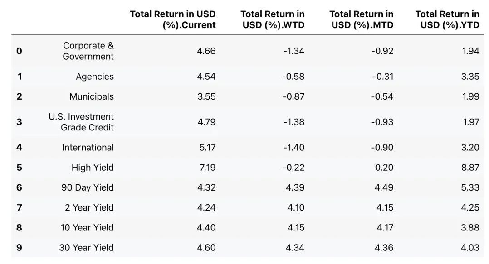489x264 pixels.
Task: Click the High Yield YTD value 8.87
Action: click(470, 168)
